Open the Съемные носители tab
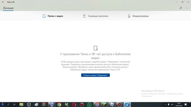This screenshot has width=191, height=107. [x=95, y=16]
